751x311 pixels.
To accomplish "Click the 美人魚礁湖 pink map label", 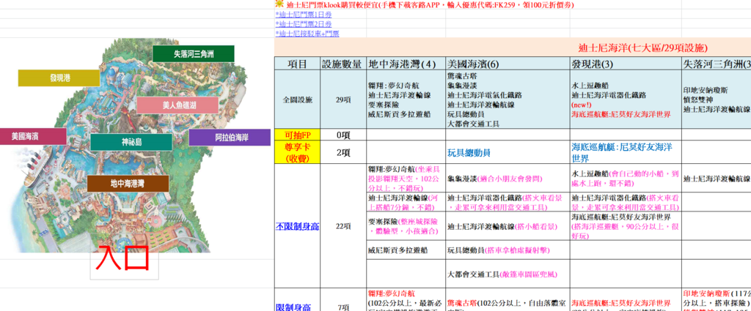I will click(x=177, y=105).
